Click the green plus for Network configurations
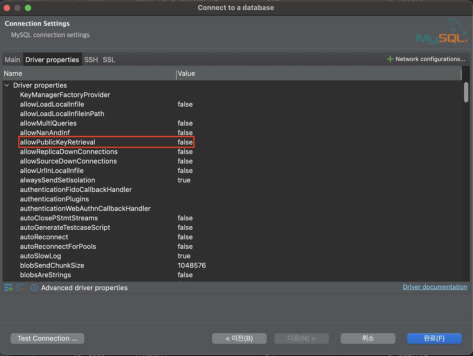This screenshot has height=356, width=473. [x=390, y=59]
